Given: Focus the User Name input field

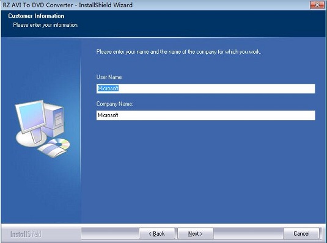Looking at the screenshot, I should pos(205,89).
